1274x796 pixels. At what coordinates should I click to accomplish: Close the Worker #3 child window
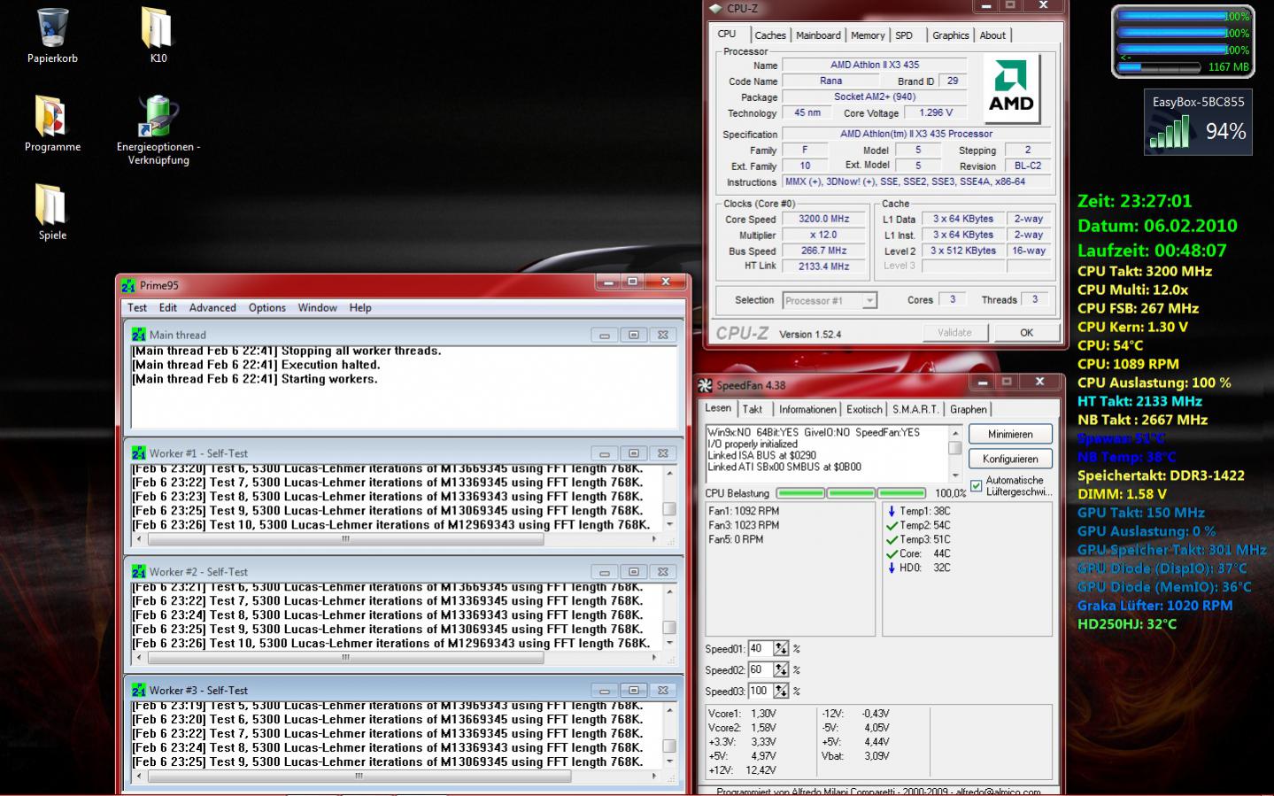pyautogui.click(x=662, y=691)
